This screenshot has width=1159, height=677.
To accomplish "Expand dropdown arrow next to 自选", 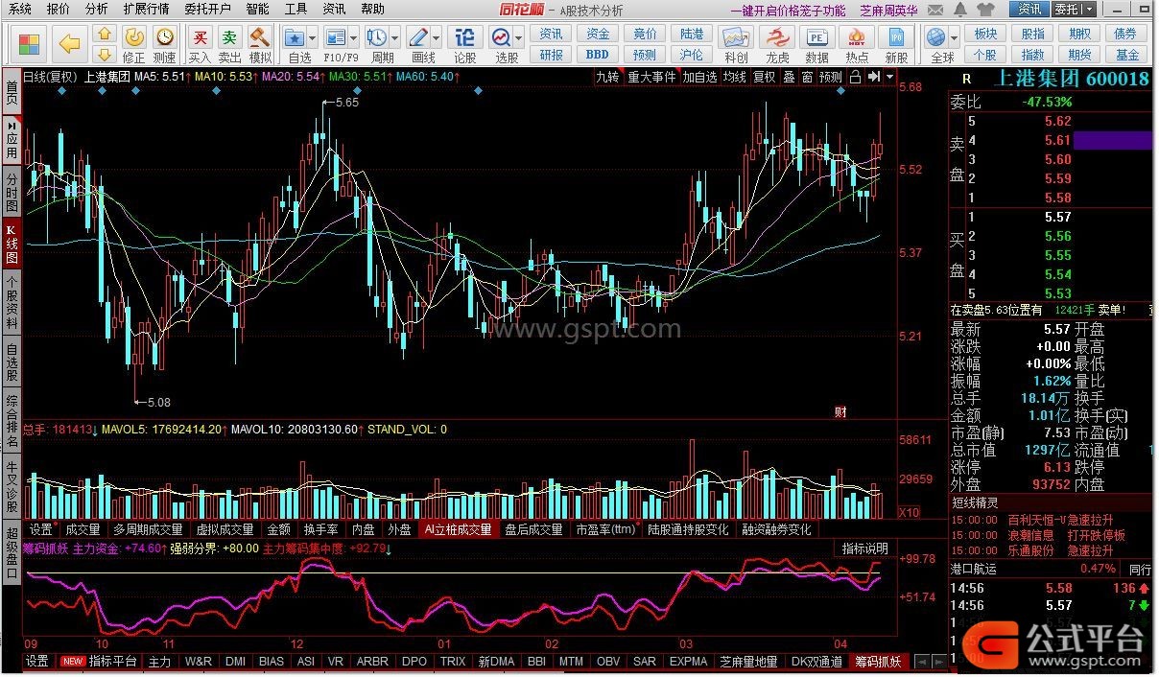I will click(314, 38).
